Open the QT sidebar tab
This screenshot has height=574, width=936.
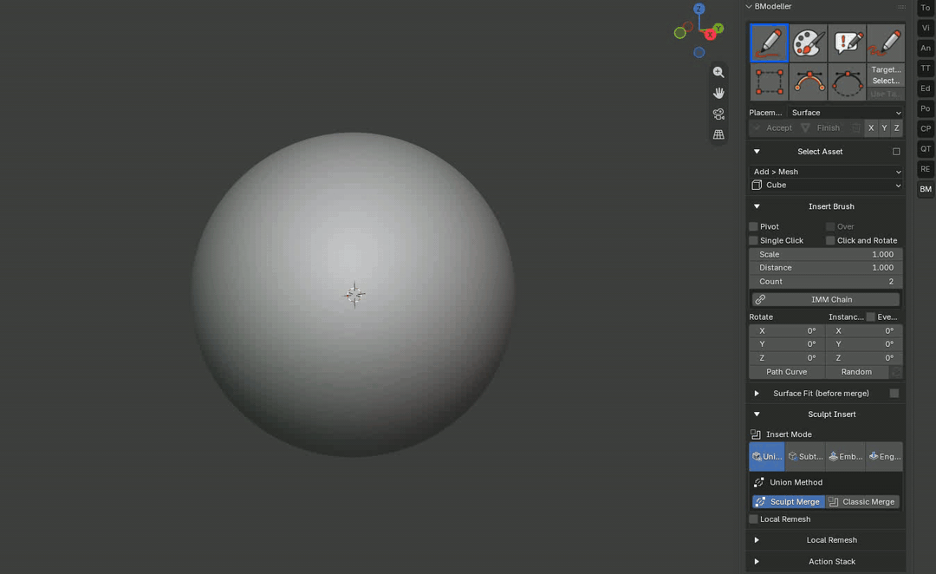926,149
